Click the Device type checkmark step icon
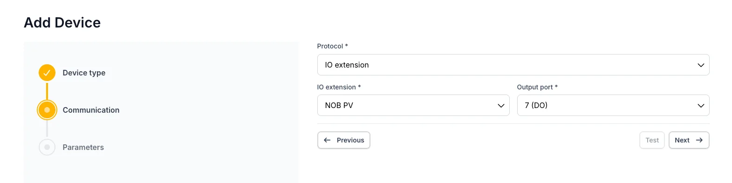Image resolution: width=732 pixels, height=183 pixels. tap(47, 73)
